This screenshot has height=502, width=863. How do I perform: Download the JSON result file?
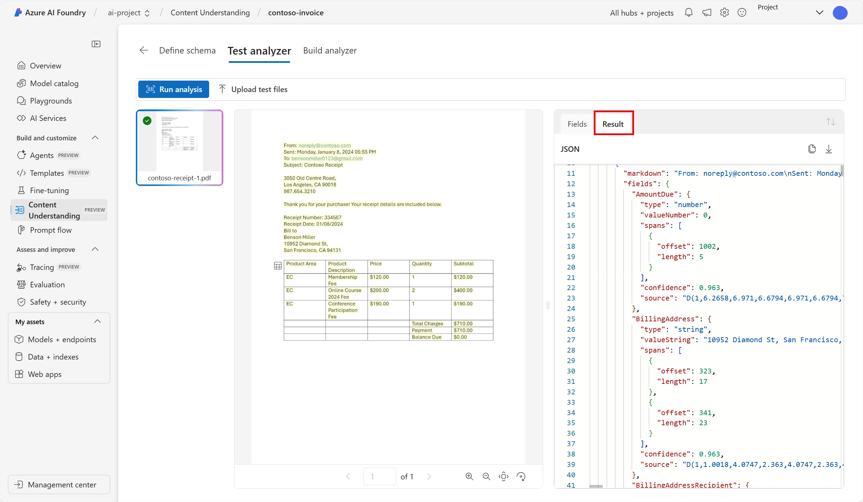point(829,149)
